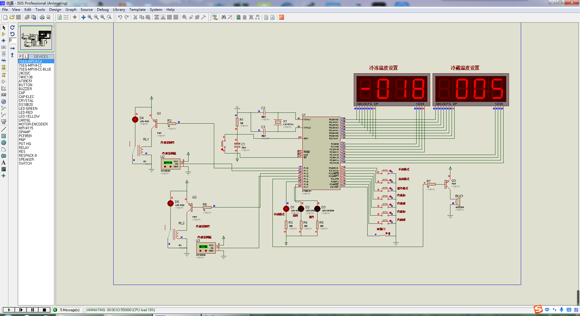The height and width of the screenshot is (316, 580).
Task: Select the voltage probe tool
Action: tap(4, 108)
